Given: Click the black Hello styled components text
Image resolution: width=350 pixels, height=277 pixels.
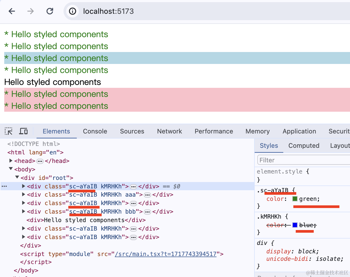Looking at the screenshot, I should tap(52, 82).
